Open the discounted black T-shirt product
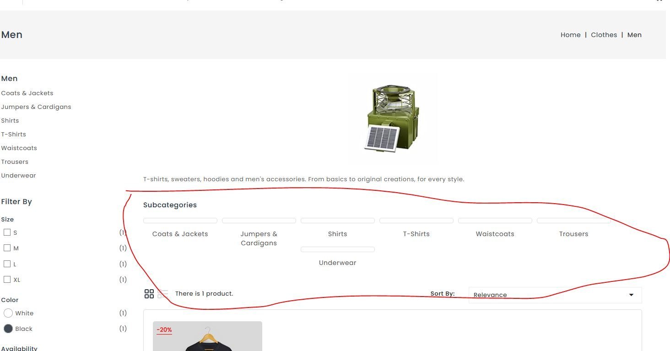The width and height of the screenshot is (670, 351). click(x=207, y=336)
